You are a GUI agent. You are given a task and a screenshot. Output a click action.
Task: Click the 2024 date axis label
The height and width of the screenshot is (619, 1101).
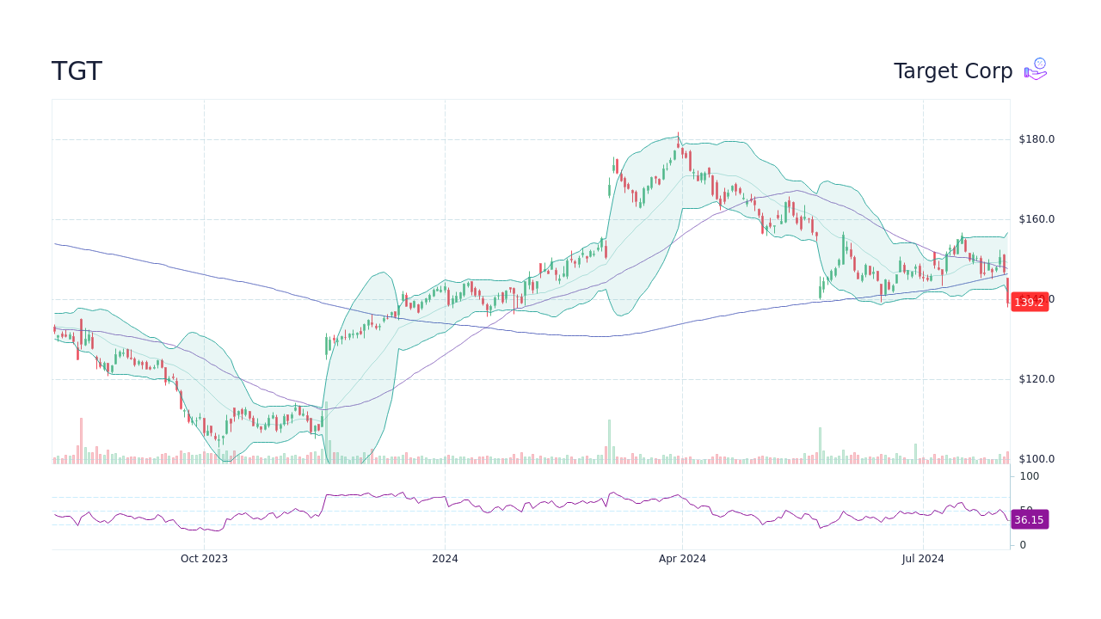[x=445, y=559]
